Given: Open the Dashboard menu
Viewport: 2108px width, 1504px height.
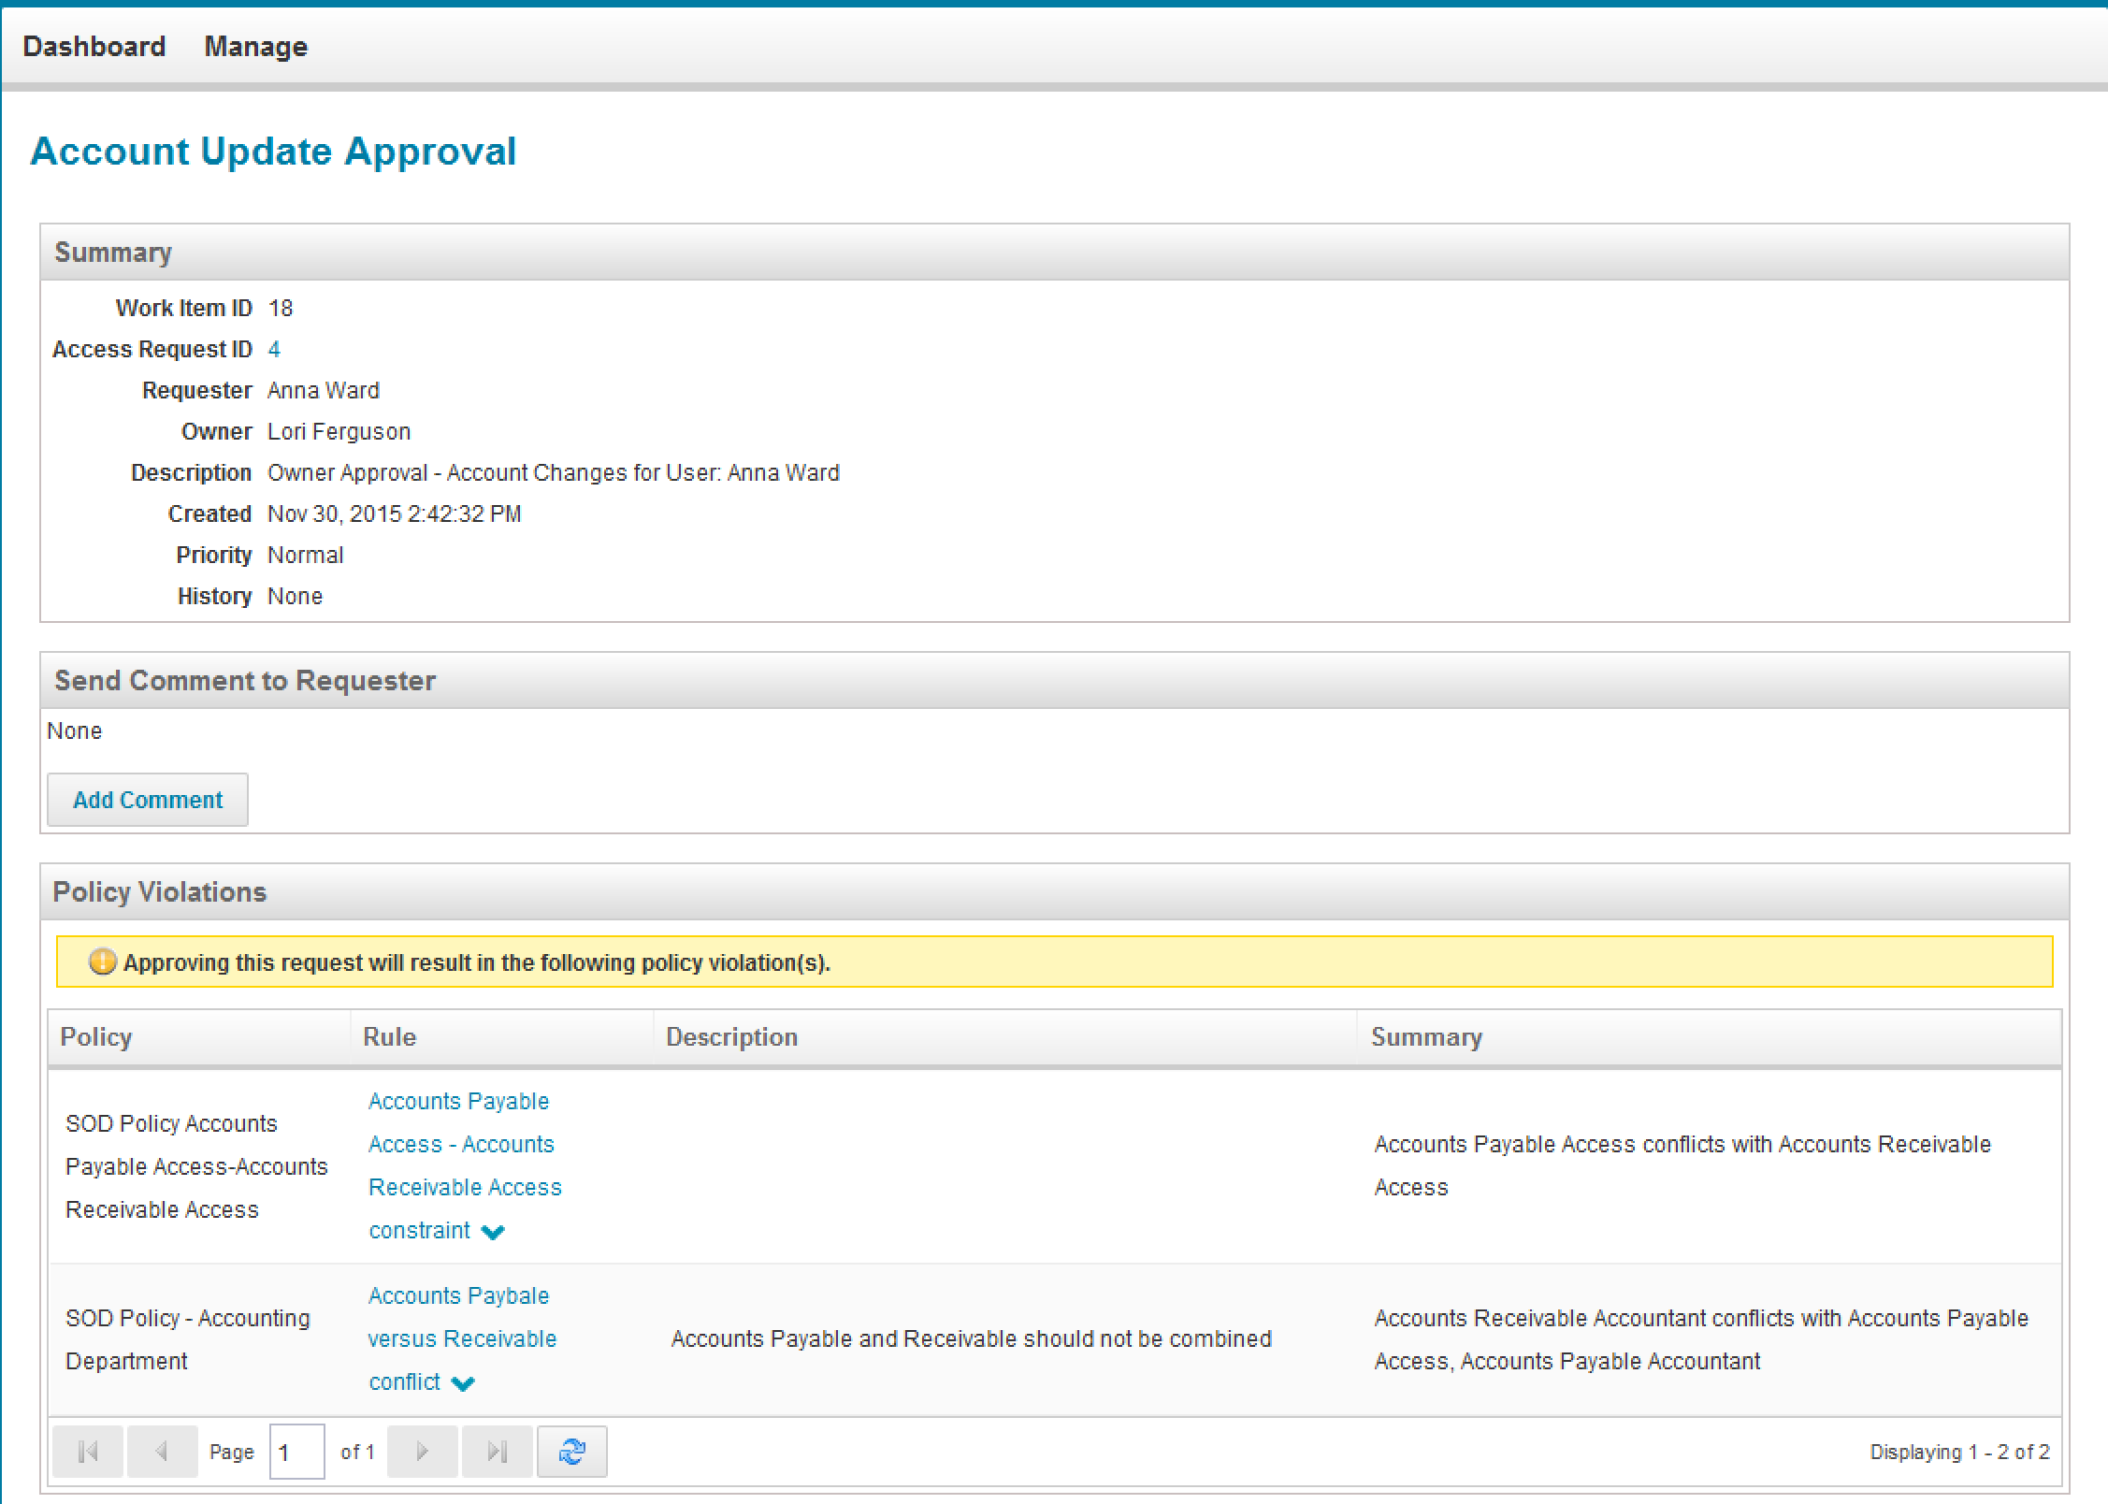Looking at the screenshot, I should point(94,46).
